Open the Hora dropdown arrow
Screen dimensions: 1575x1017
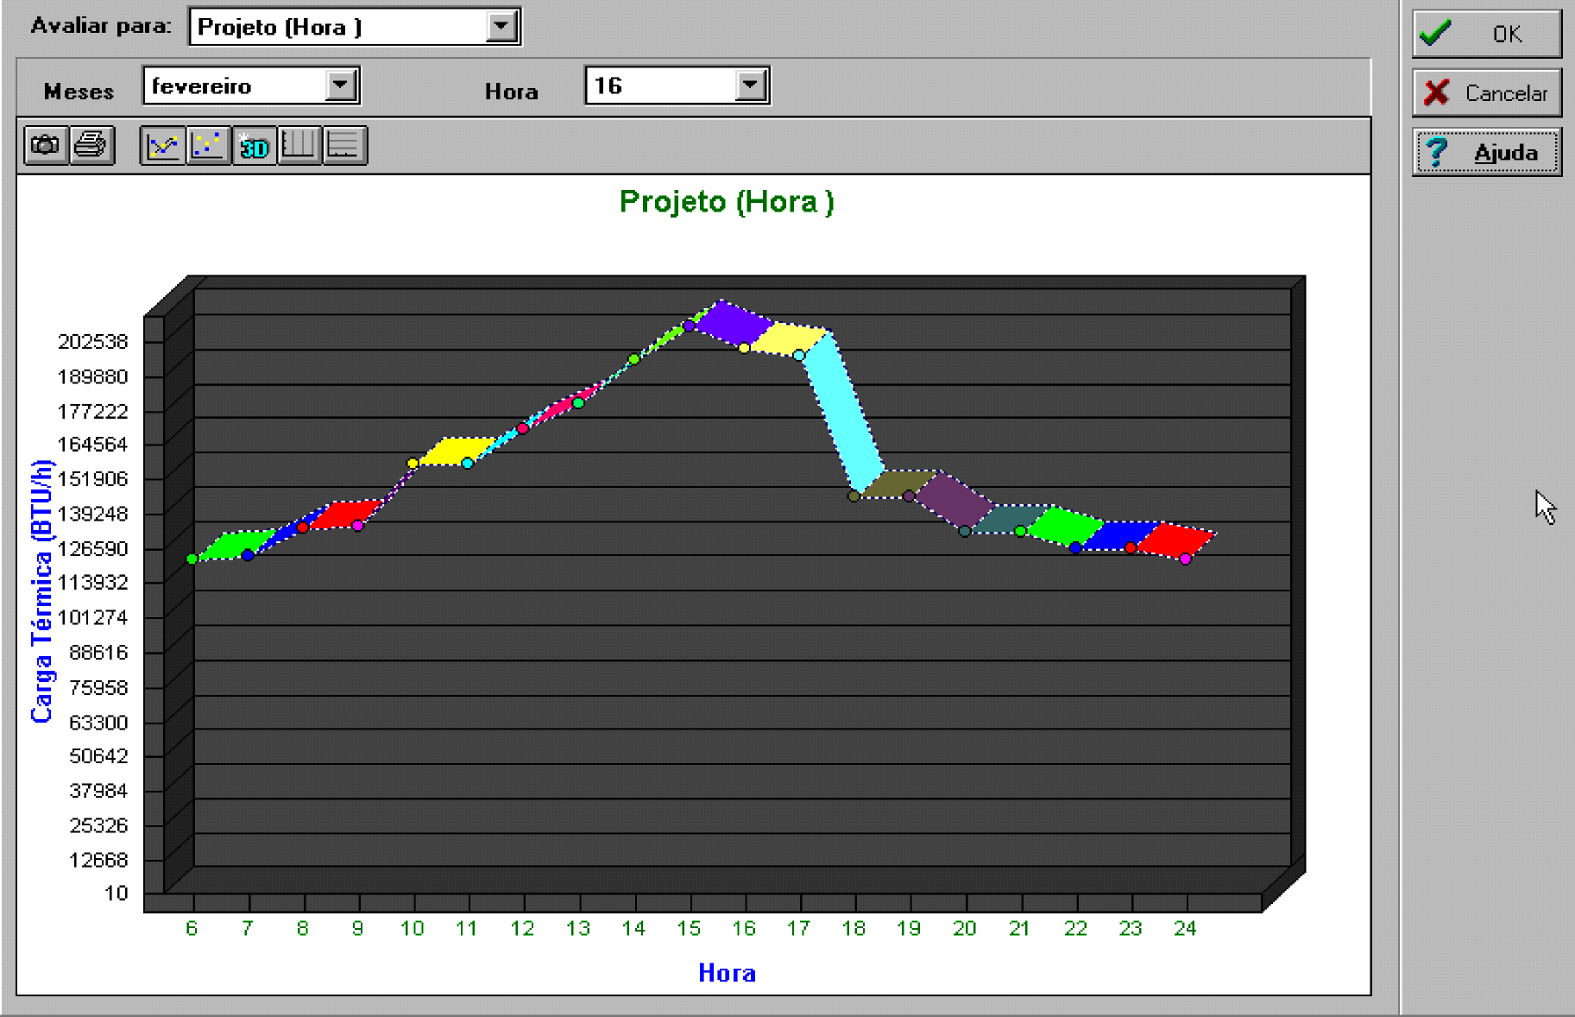(x=751, y=85)
